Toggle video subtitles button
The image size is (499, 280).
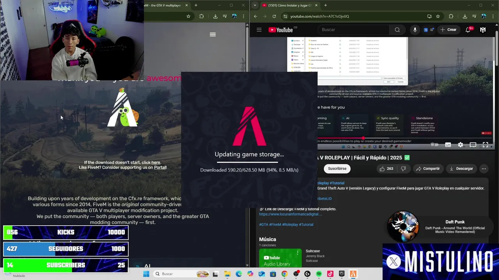click(448, 145)
